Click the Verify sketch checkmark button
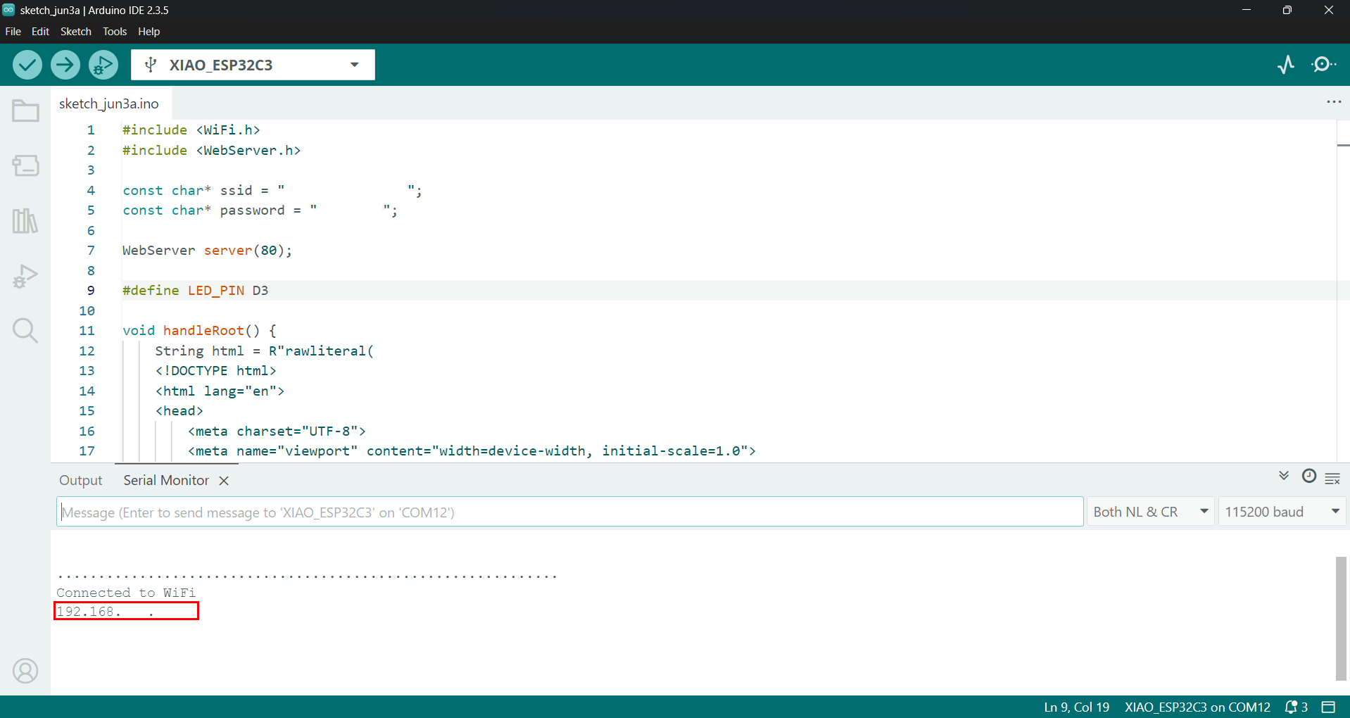Image resolution: width=1350 pixels, height=718 pixels. [27, 65]
